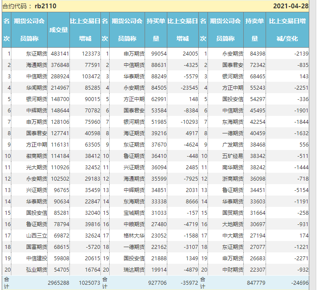This screenshot has width=318, height=290.
Task: Select 五矿经易 in short position ranking
Action: (233, 156)
